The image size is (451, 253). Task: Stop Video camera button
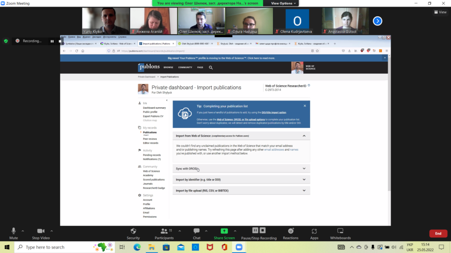[x=41, y=234]
